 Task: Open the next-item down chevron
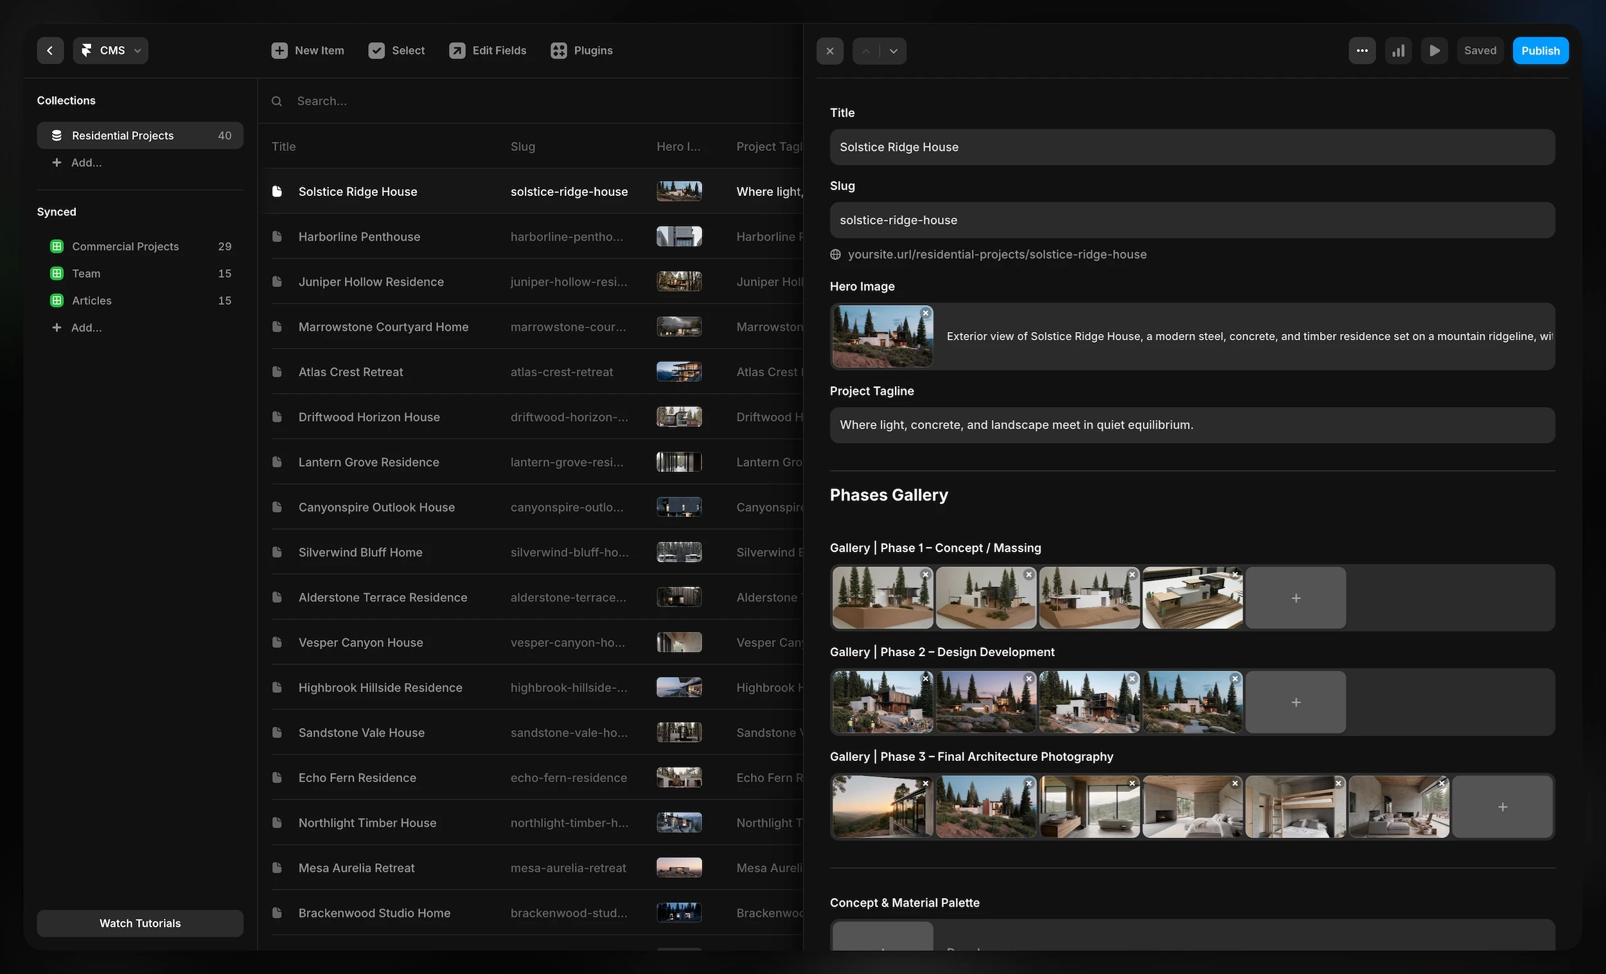pos(893,50)
